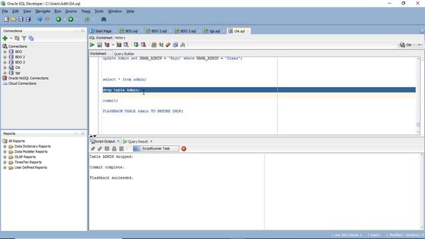The height and width of the screenshot is (239, 425).
Task: Expand the BDO 3 connection node
Action: pos(5,62)
